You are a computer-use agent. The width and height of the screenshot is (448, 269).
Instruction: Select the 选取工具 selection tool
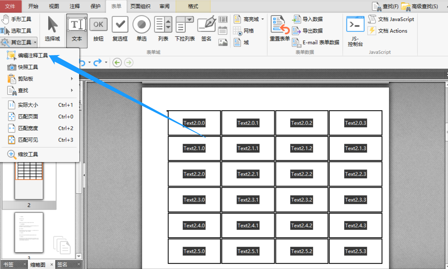click(16, 31)
